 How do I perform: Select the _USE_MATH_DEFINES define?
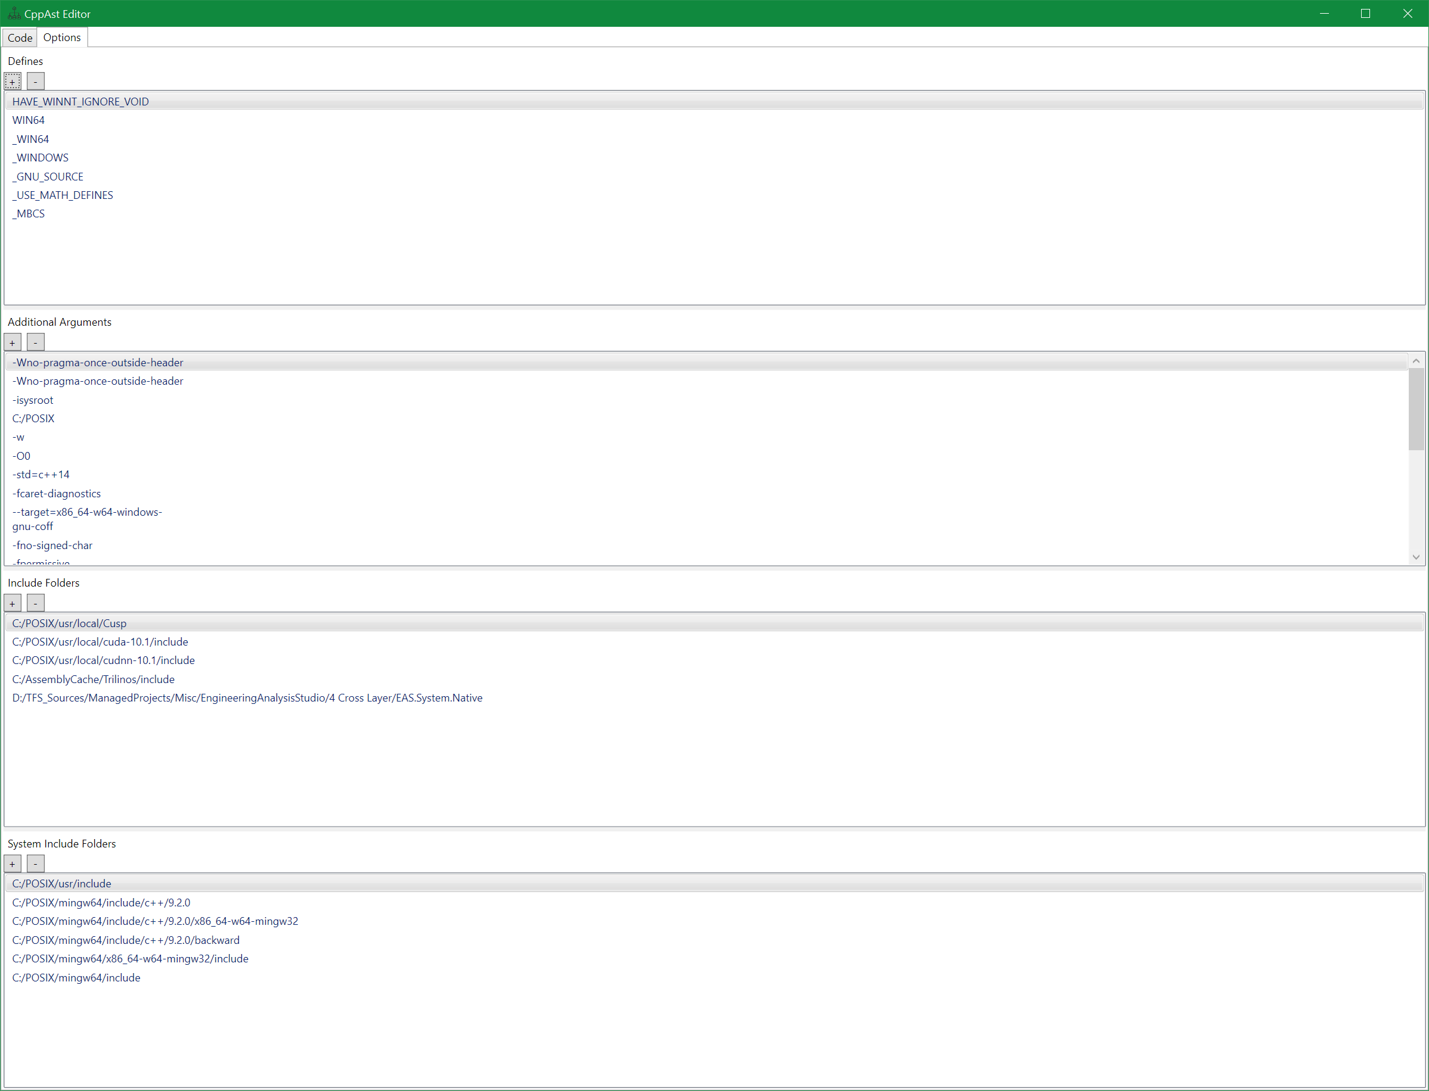coord(63,195)
